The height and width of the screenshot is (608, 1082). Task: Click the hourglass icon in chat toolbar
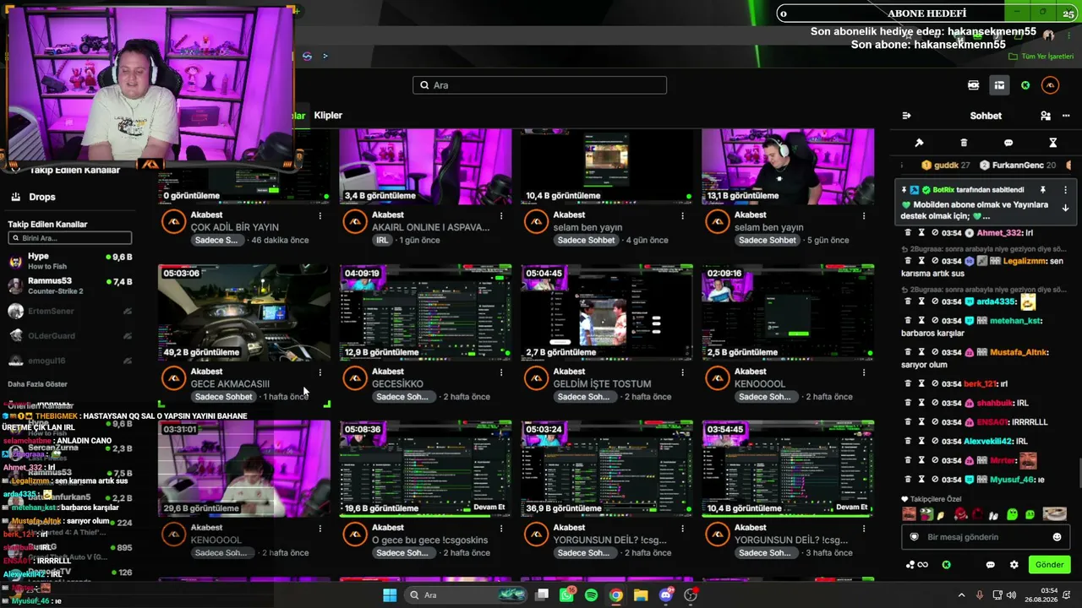(1052, 143)
